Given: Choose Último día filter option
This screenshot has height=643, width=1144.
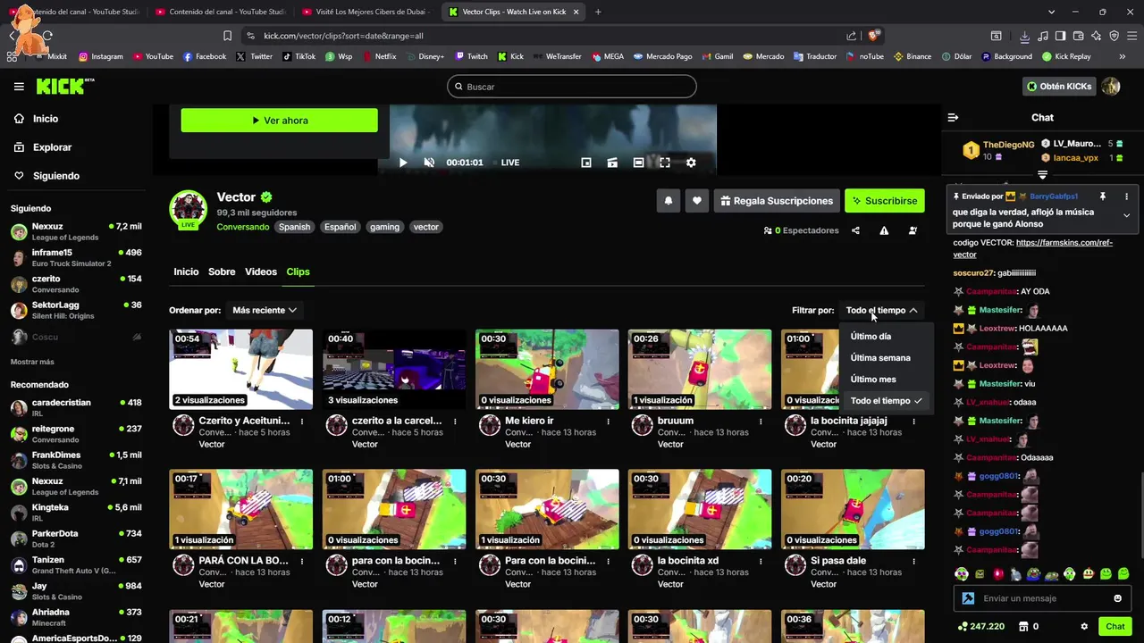Looking at the screenshot, I should [x=871, y=337].
